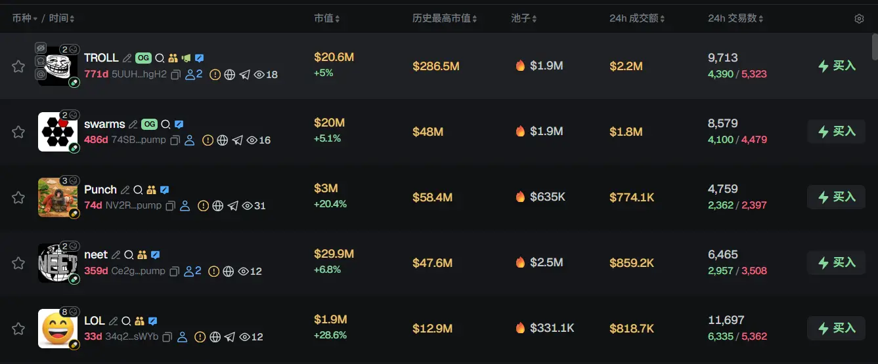This screenshot has height=364, width=878.
Task: Buy neet with the 买入 button
Action: point(836,262)
